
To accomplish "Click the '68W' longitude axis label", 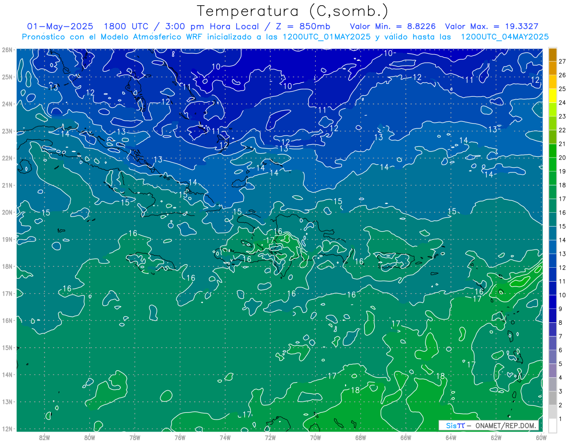I will (360, 437).
